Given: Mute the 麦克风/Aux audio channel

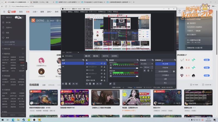Looking at the screenshot, I should [x=111, y=68].
